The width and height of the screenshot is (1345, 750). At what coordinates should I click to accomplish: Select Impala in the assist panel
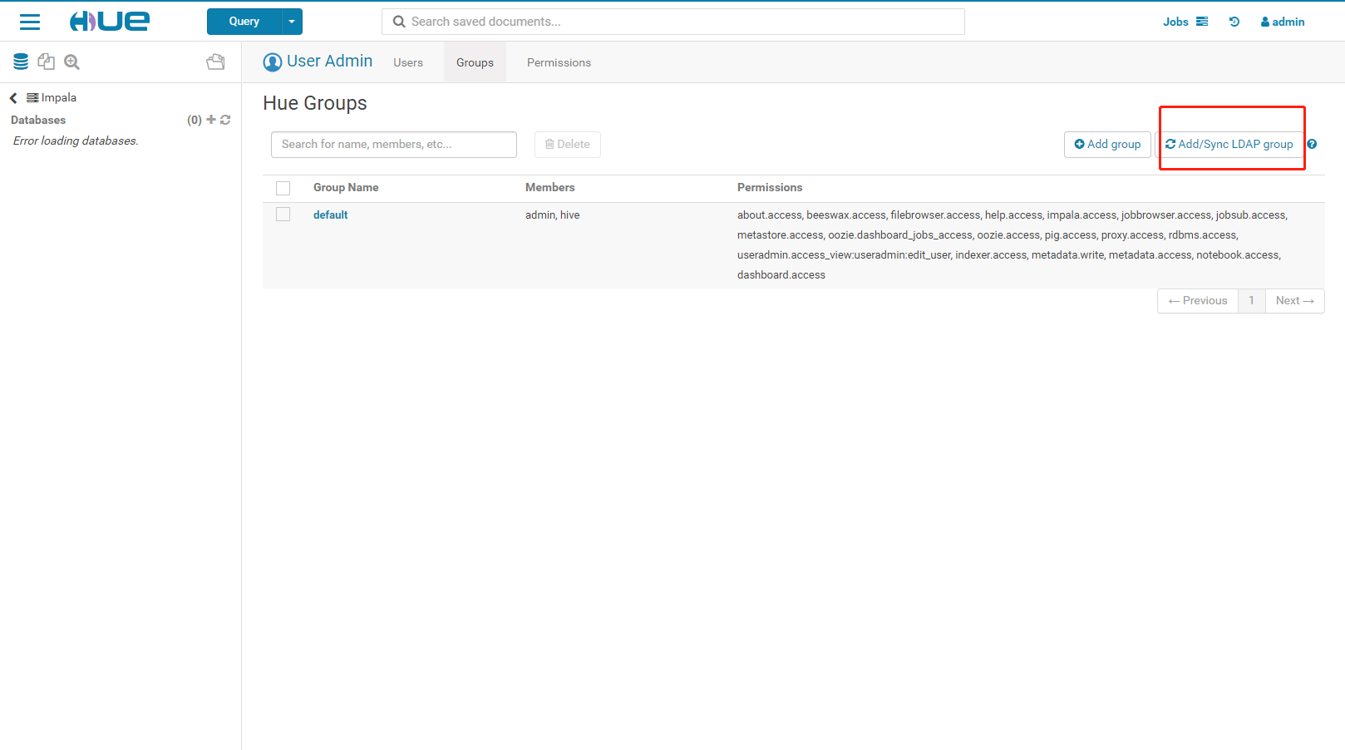pos(52,98)
